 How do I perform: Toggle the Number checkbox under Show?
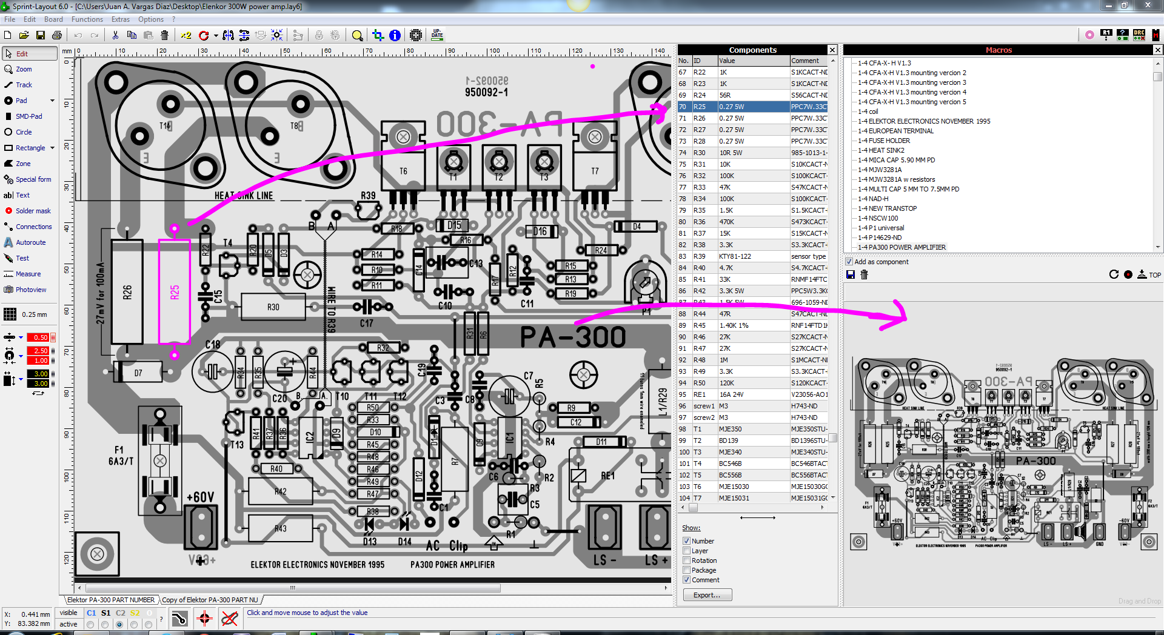[x=687, y=541]
